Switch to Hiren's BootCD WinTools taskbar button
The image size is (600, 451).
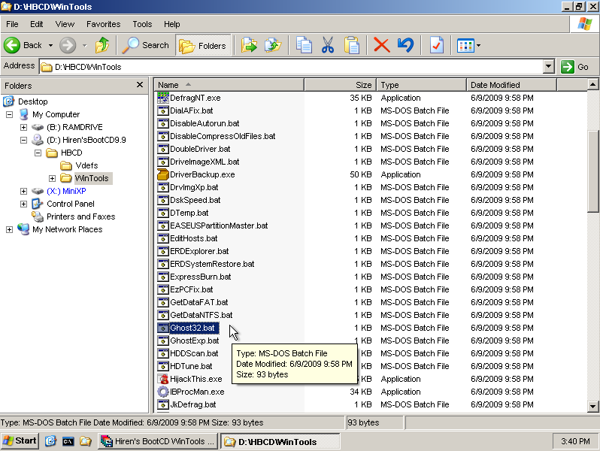[x=158, y=441]
